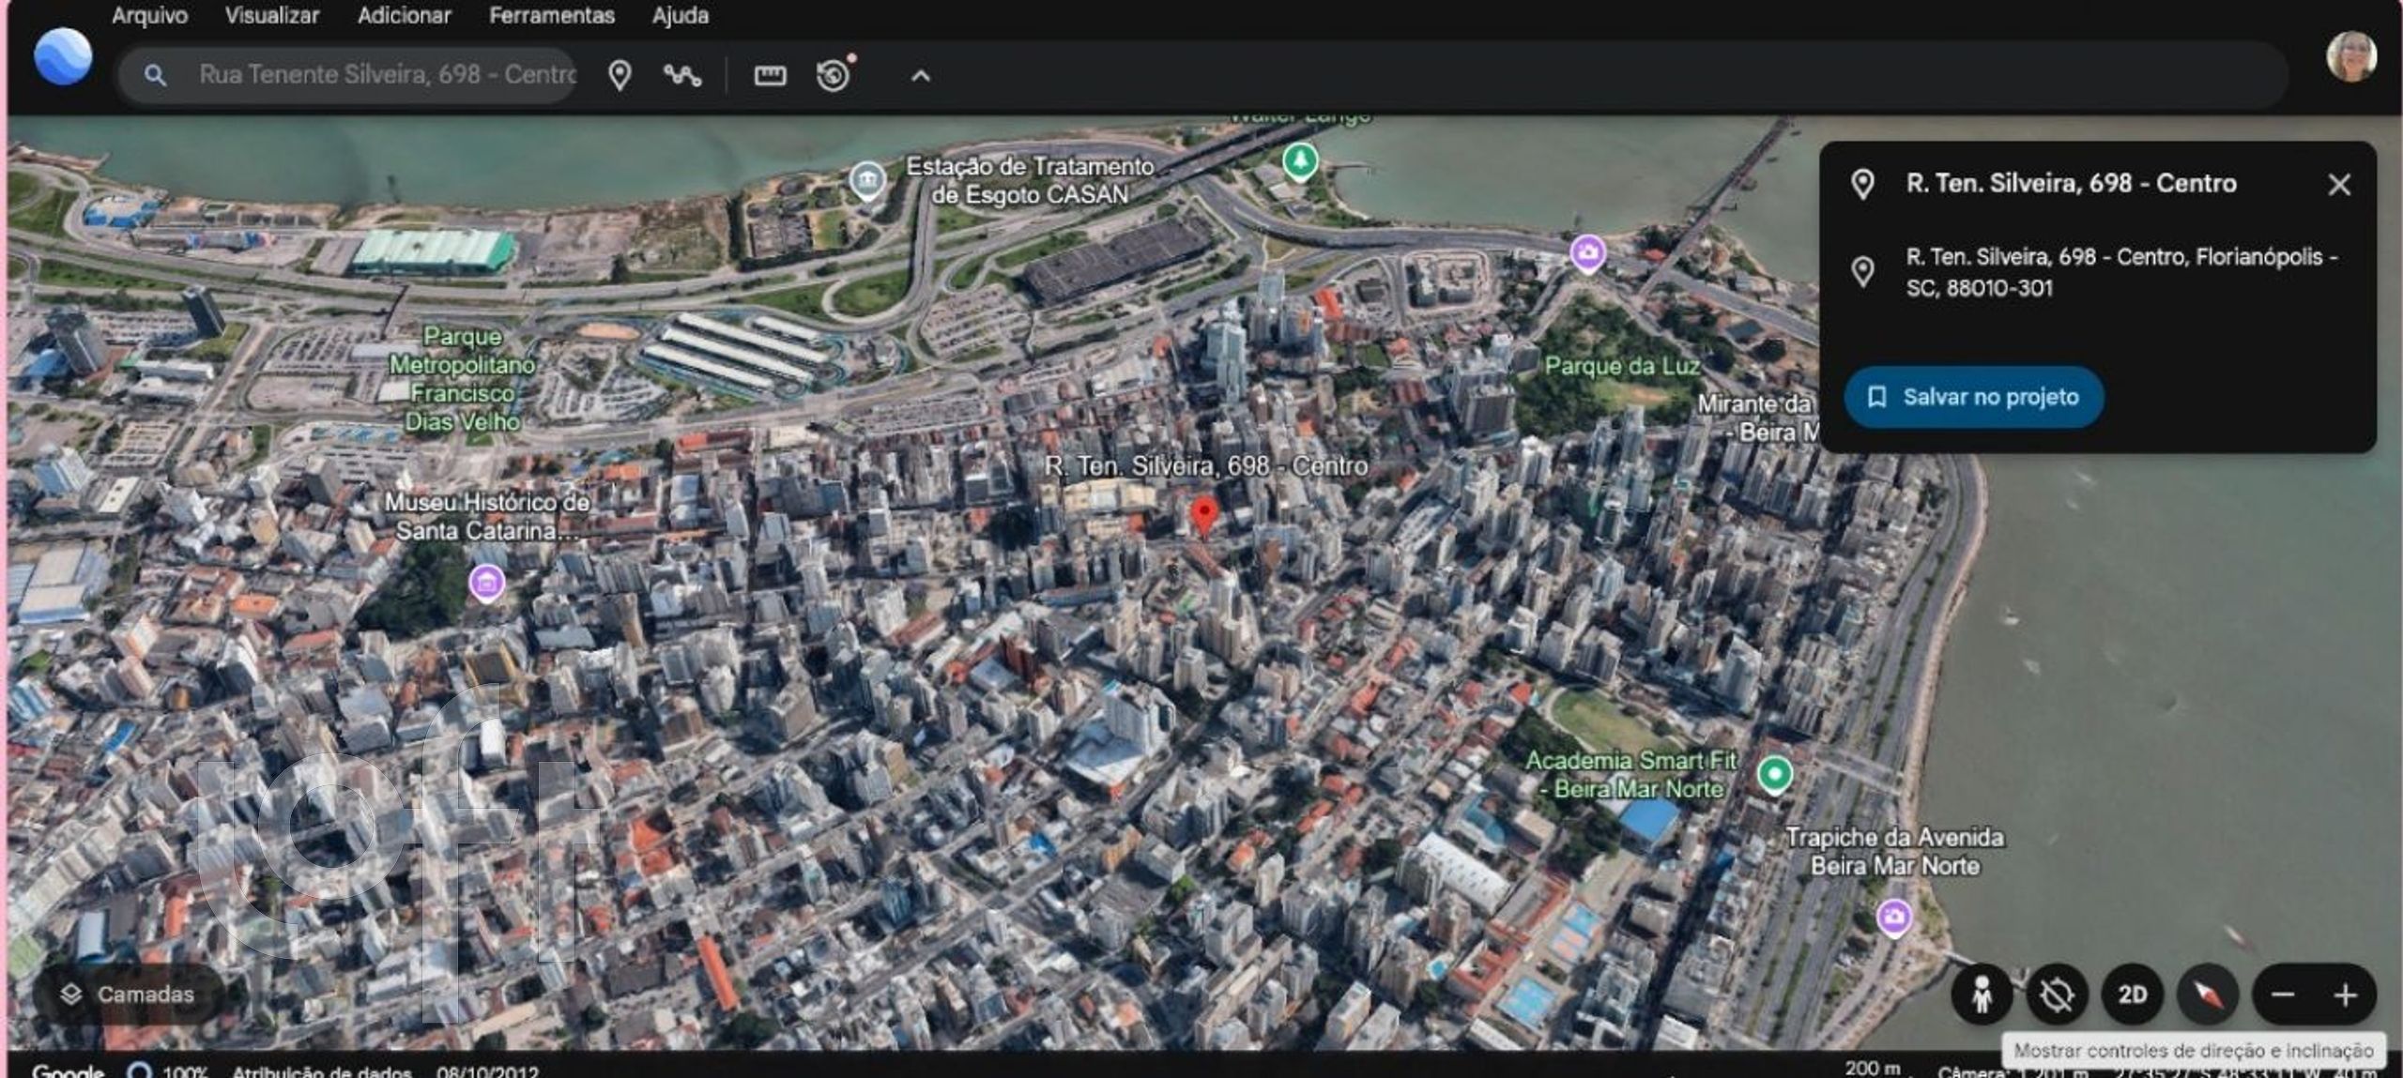Open historical imagery clock icon
The height and width of the screenshot is (1078, 2403).
(x=834, y=75)
